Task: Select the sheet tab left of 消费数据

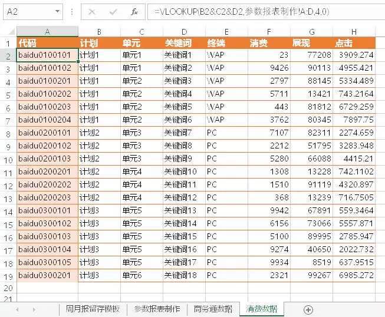Action: (213, 309)
